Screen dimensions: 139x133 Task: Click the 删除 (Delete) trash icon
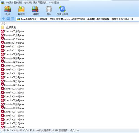pyautogui.click(x=49, y=11)
